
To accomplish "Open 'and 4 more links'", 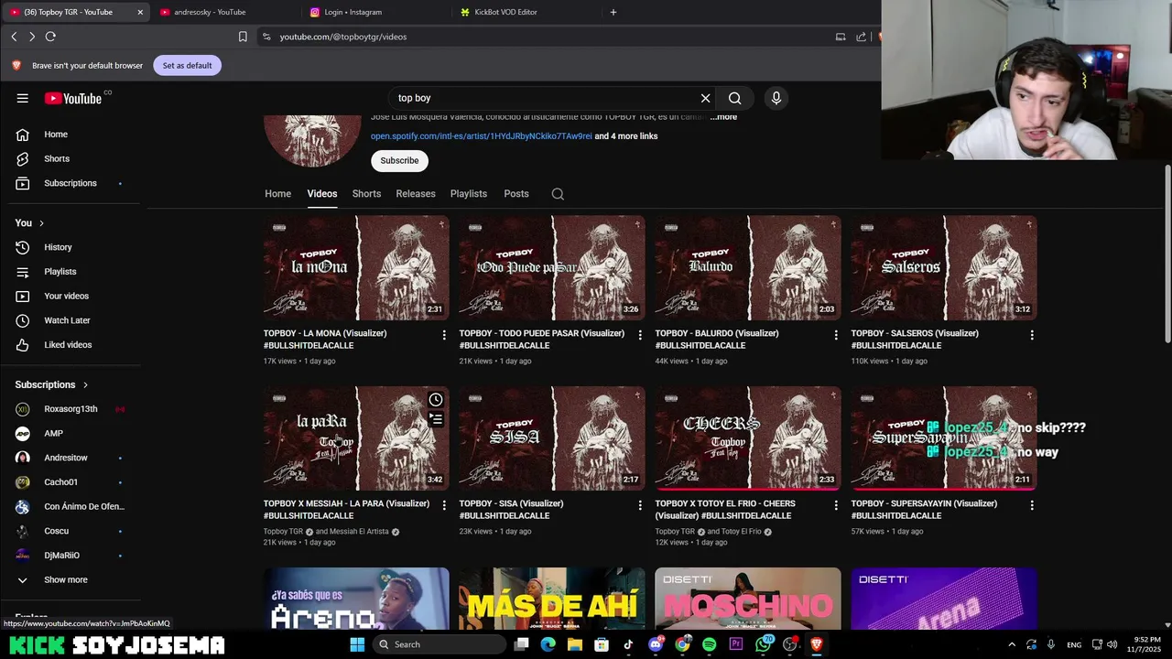I will tap(626, 136).
